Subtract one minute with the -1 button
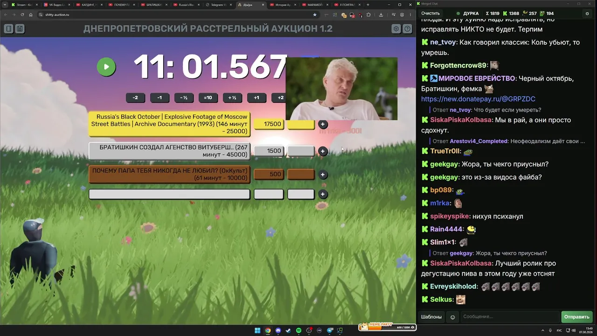The width and height of the screenshot is (597, 336). (160, 98)
